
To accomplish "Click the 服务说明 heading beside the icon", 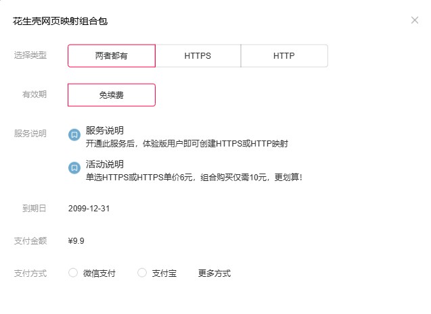I will [x=105, y=130].
